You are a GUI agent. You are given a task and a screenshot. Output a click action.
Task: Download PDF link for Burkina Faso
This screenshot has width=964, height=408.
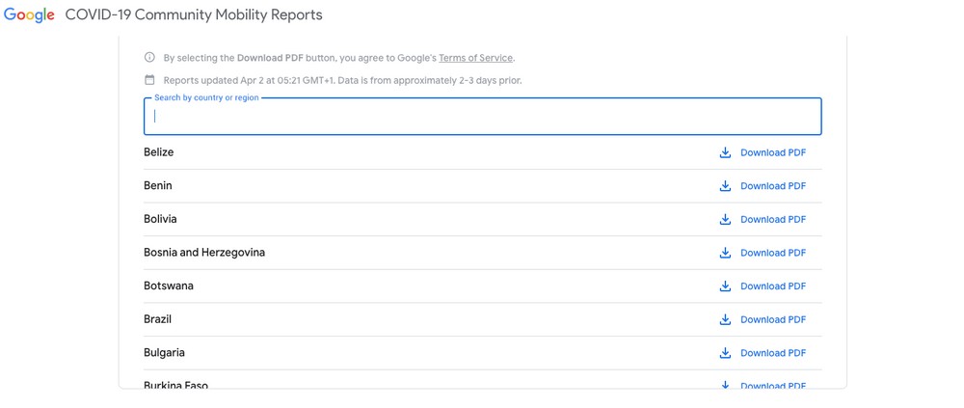[773, 386]
